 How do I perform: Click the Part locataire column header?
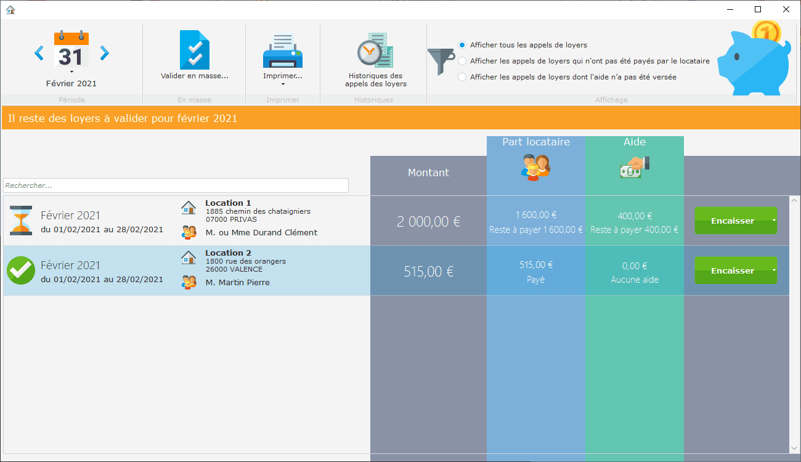pyautogui.click(x=536, y=142)
